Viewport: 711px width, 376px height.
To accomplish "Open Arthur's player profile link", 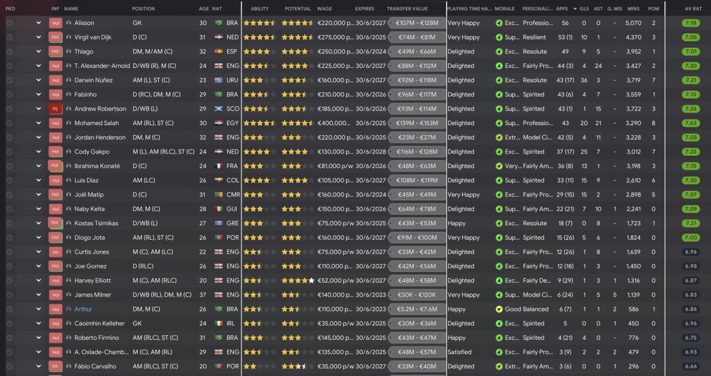I will pyautogui.click(x=83, y=309).
